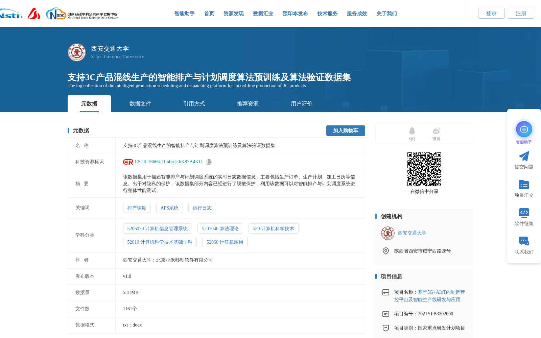The image size is (541, 338).
Task: Click the author text 西安交通大学；北京小米移动软件有限公司
Action: click(168, 260)
